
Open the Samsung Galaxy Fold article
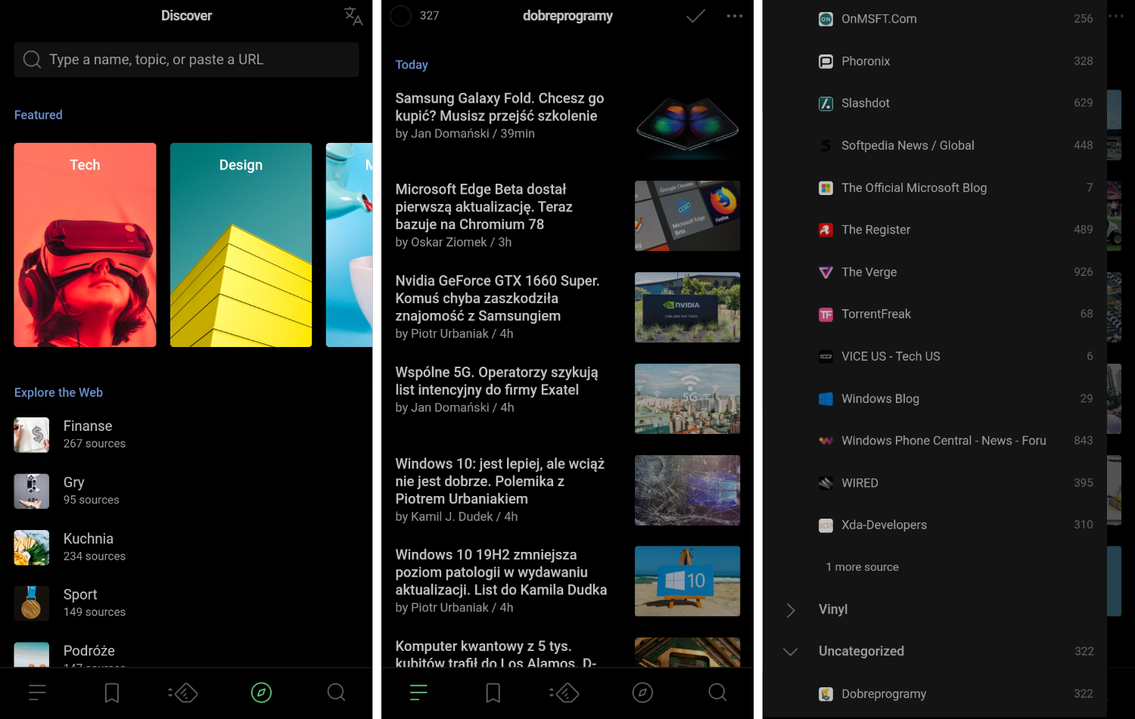click(567, 125)
